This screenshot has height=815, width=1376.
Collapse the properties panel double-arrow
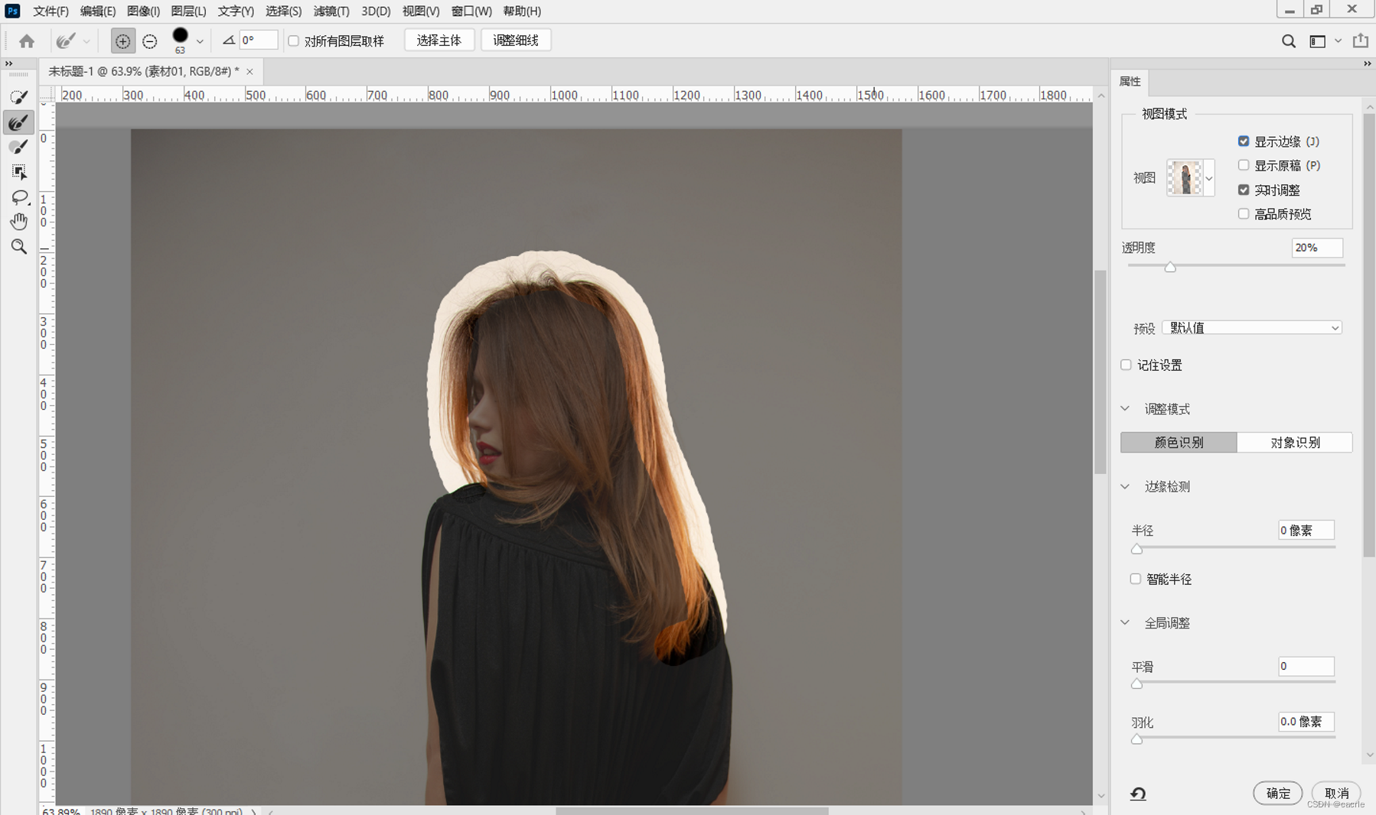click(x=1367, y=64)
